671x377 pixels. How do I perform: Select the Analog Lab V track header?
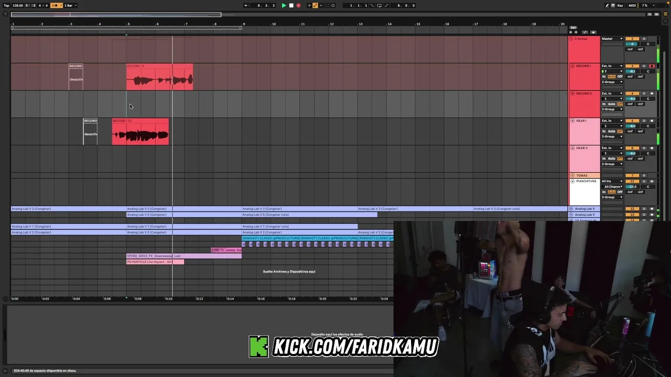point(585,209)
